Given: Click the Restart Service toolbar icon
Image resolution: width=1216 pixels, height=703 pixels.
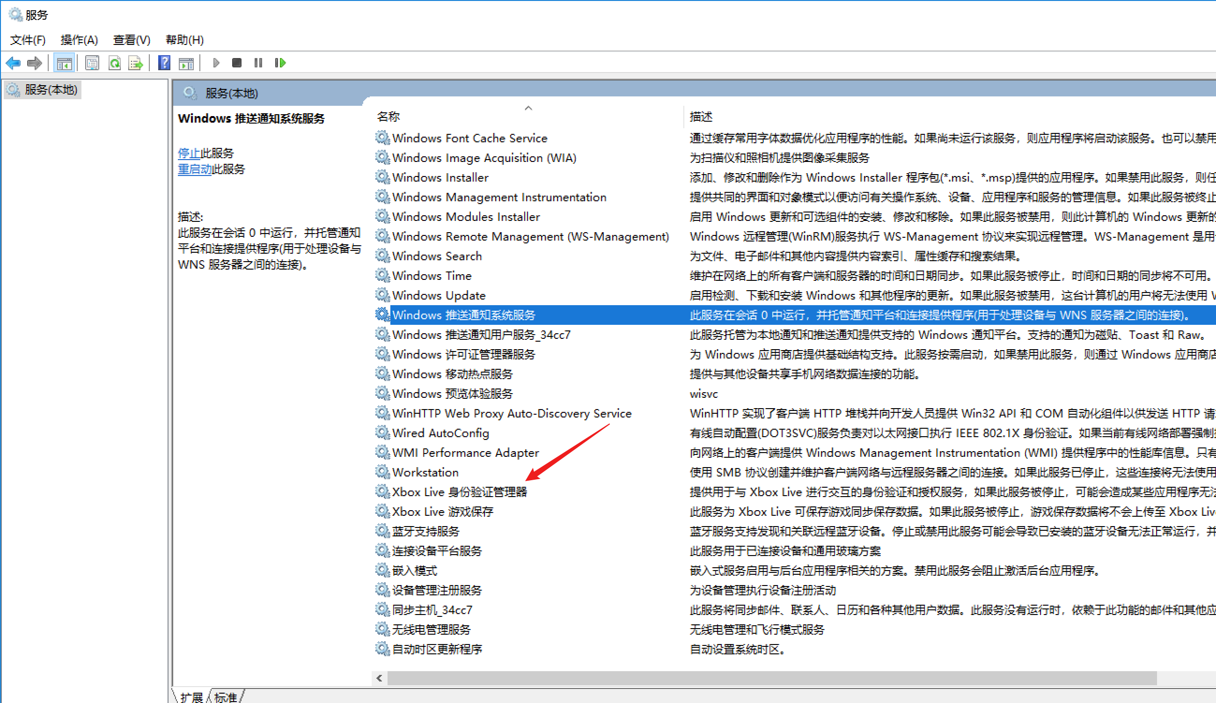Looking at the screenshot, I should pos(280,63).
